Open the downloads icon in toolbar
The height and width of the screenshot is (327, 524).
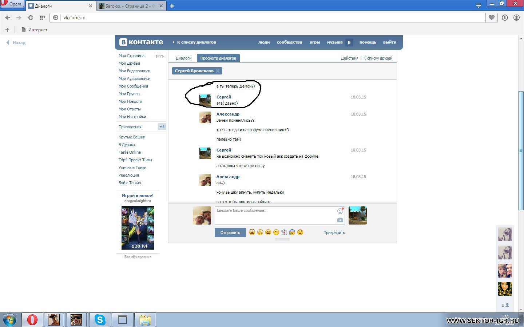(505, 17)
